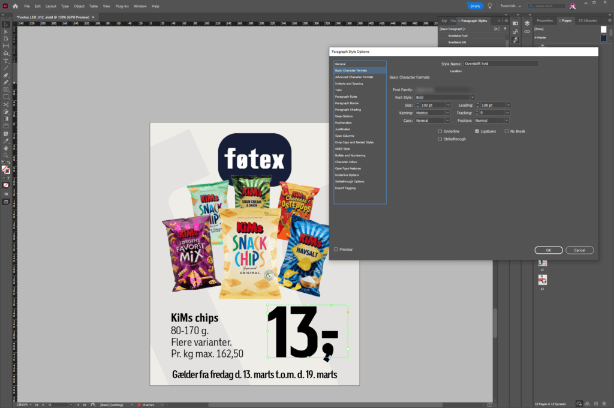
Task: Go to the home screen icon
Action: [15, 6]
